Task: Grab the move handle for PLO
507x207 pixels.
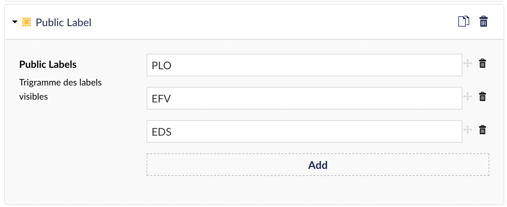Action: point(468,64)
